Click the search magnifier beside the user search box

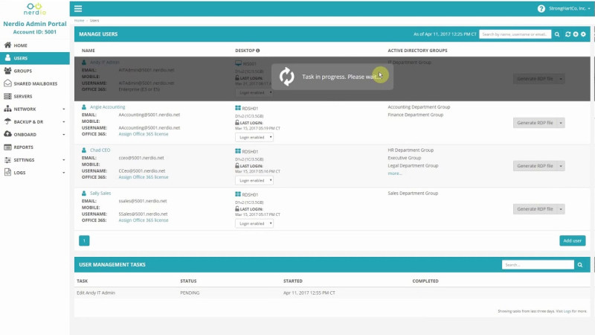click(x=556, y=34)
